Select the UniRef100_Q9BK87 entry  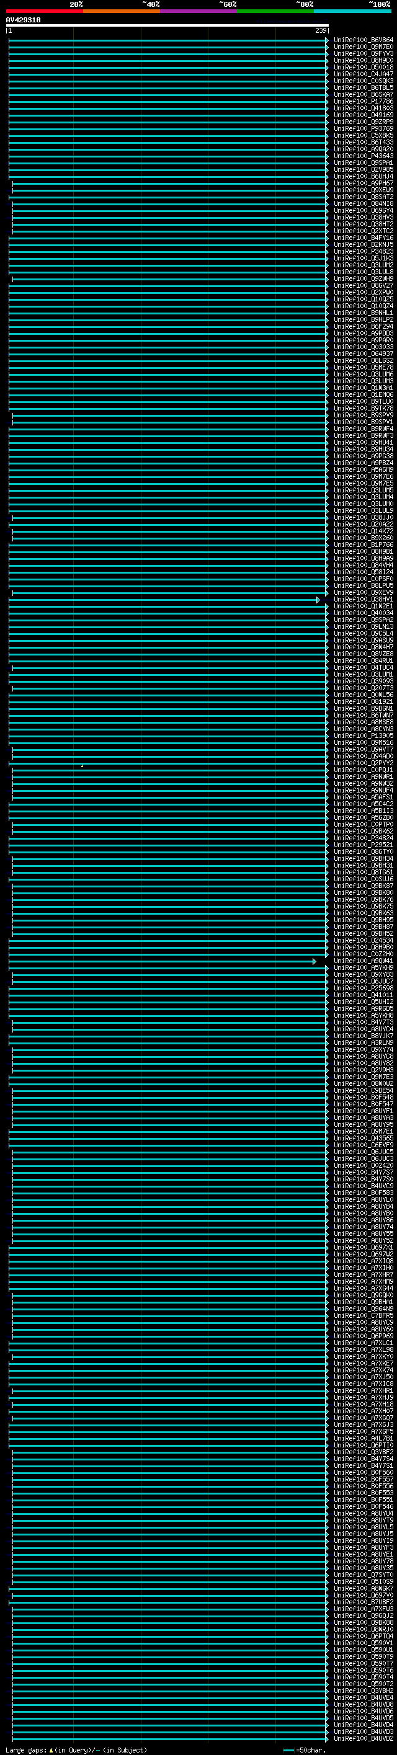[364, 886]
